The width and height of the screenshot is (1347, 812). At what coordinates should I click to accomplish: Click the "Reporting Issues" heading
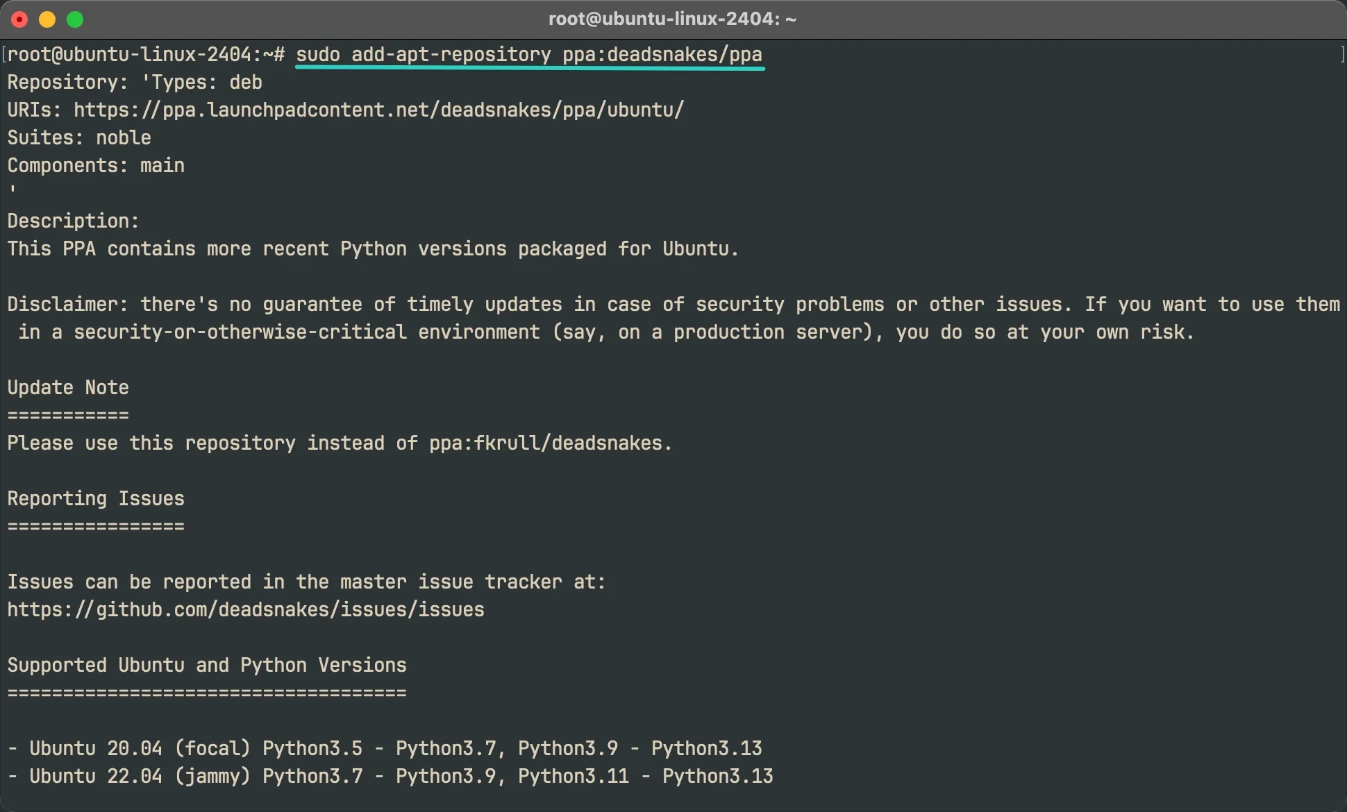pos(96,499)
